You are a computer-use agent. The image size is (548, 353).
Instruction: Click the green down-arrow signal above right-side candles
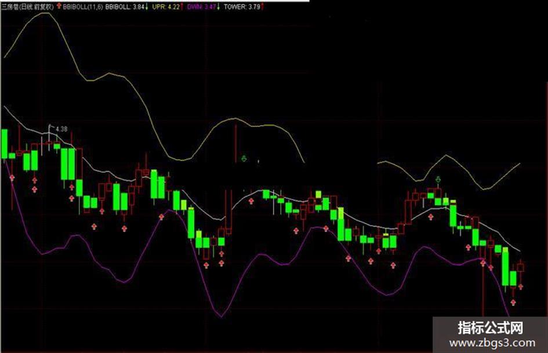[x=438, y=180]
